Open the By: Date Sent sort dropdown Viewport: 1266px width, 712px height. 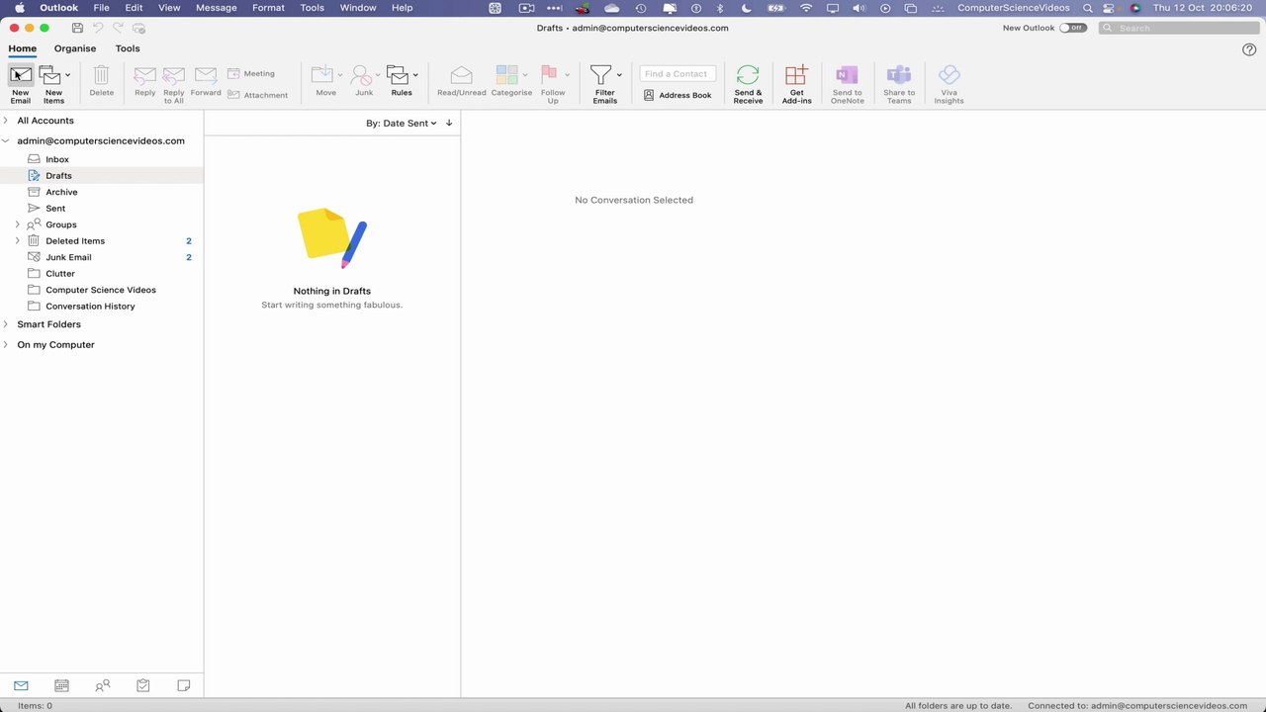pos(401,123)
